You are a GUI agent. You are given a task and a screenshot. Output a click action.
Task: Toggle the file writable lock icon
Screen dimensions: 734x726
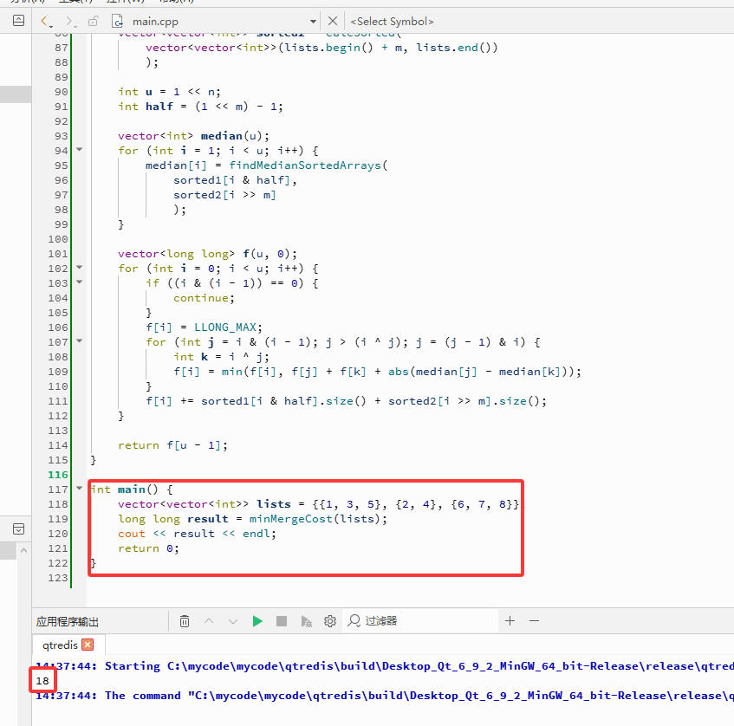(x=93, y=21)
